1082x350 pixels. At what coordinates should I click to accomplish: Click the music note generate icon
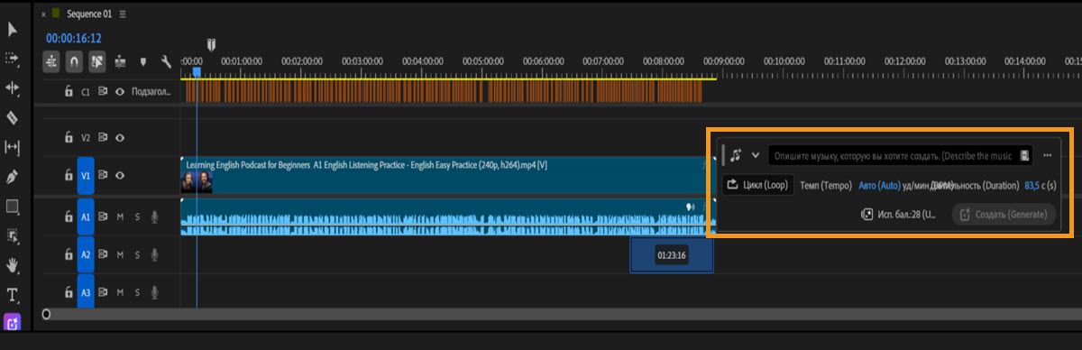(x=736, y=155)
